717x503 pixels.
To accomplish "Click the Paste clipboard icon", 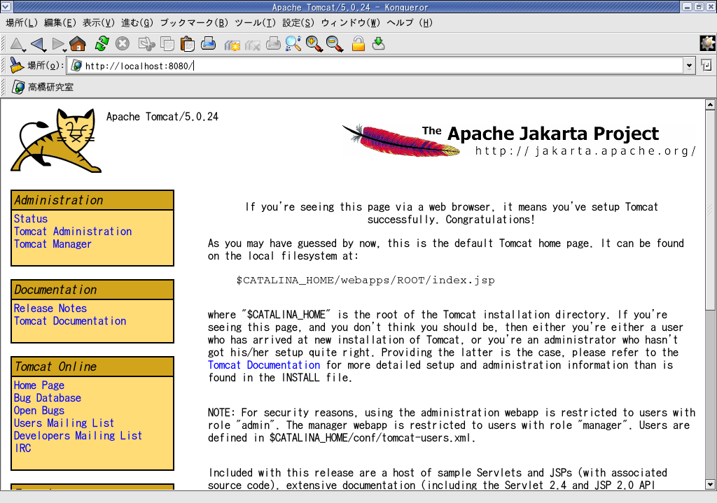I will click(188, 44).
